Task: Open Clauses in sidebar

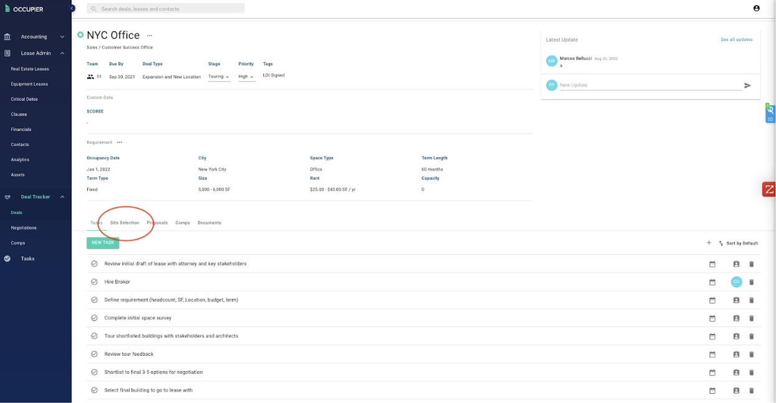Action: click(x=19, y=114)
